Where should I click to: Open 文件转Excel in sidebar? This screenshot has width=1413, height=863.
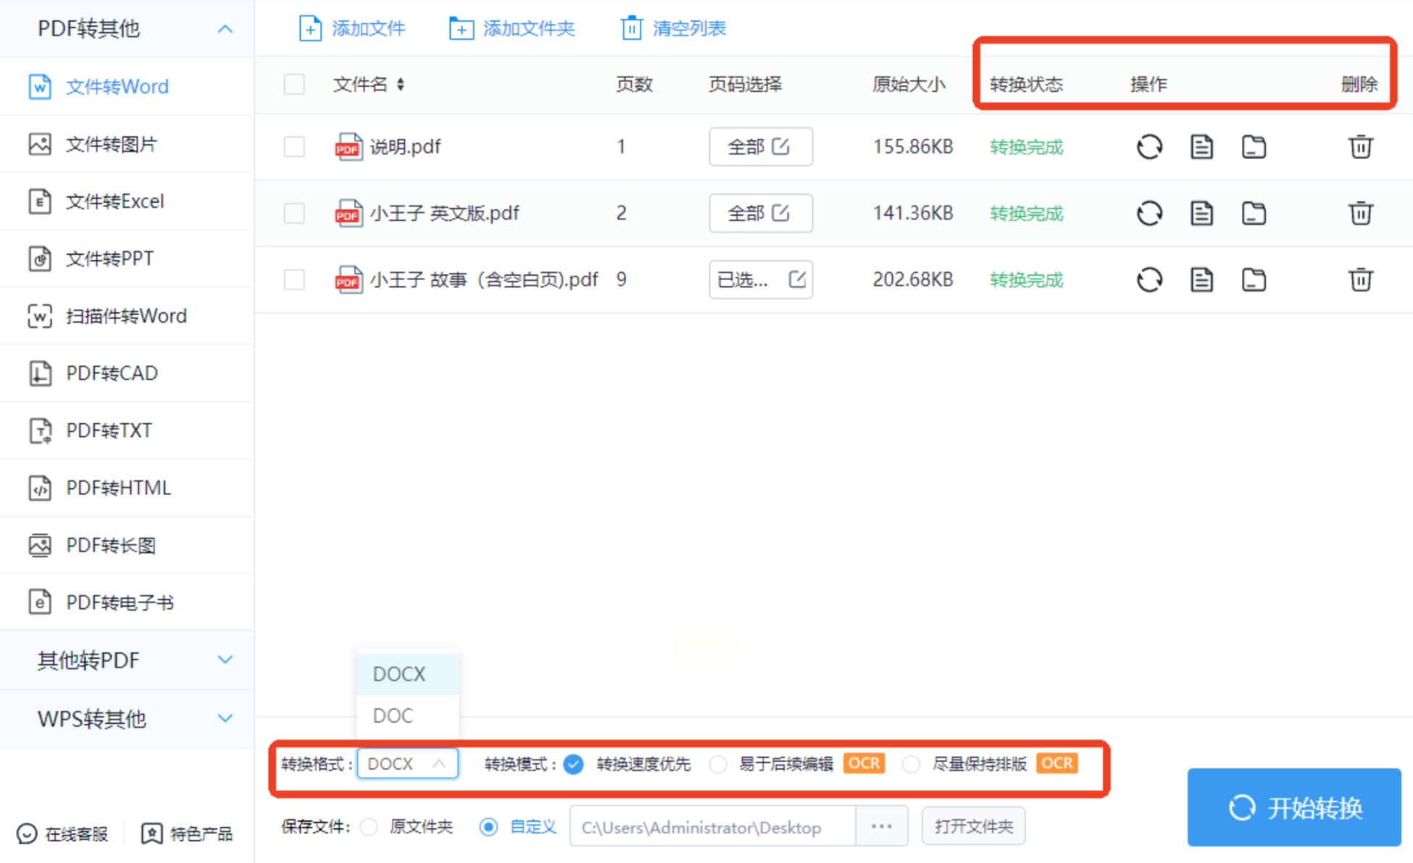(x=114, y=201)
